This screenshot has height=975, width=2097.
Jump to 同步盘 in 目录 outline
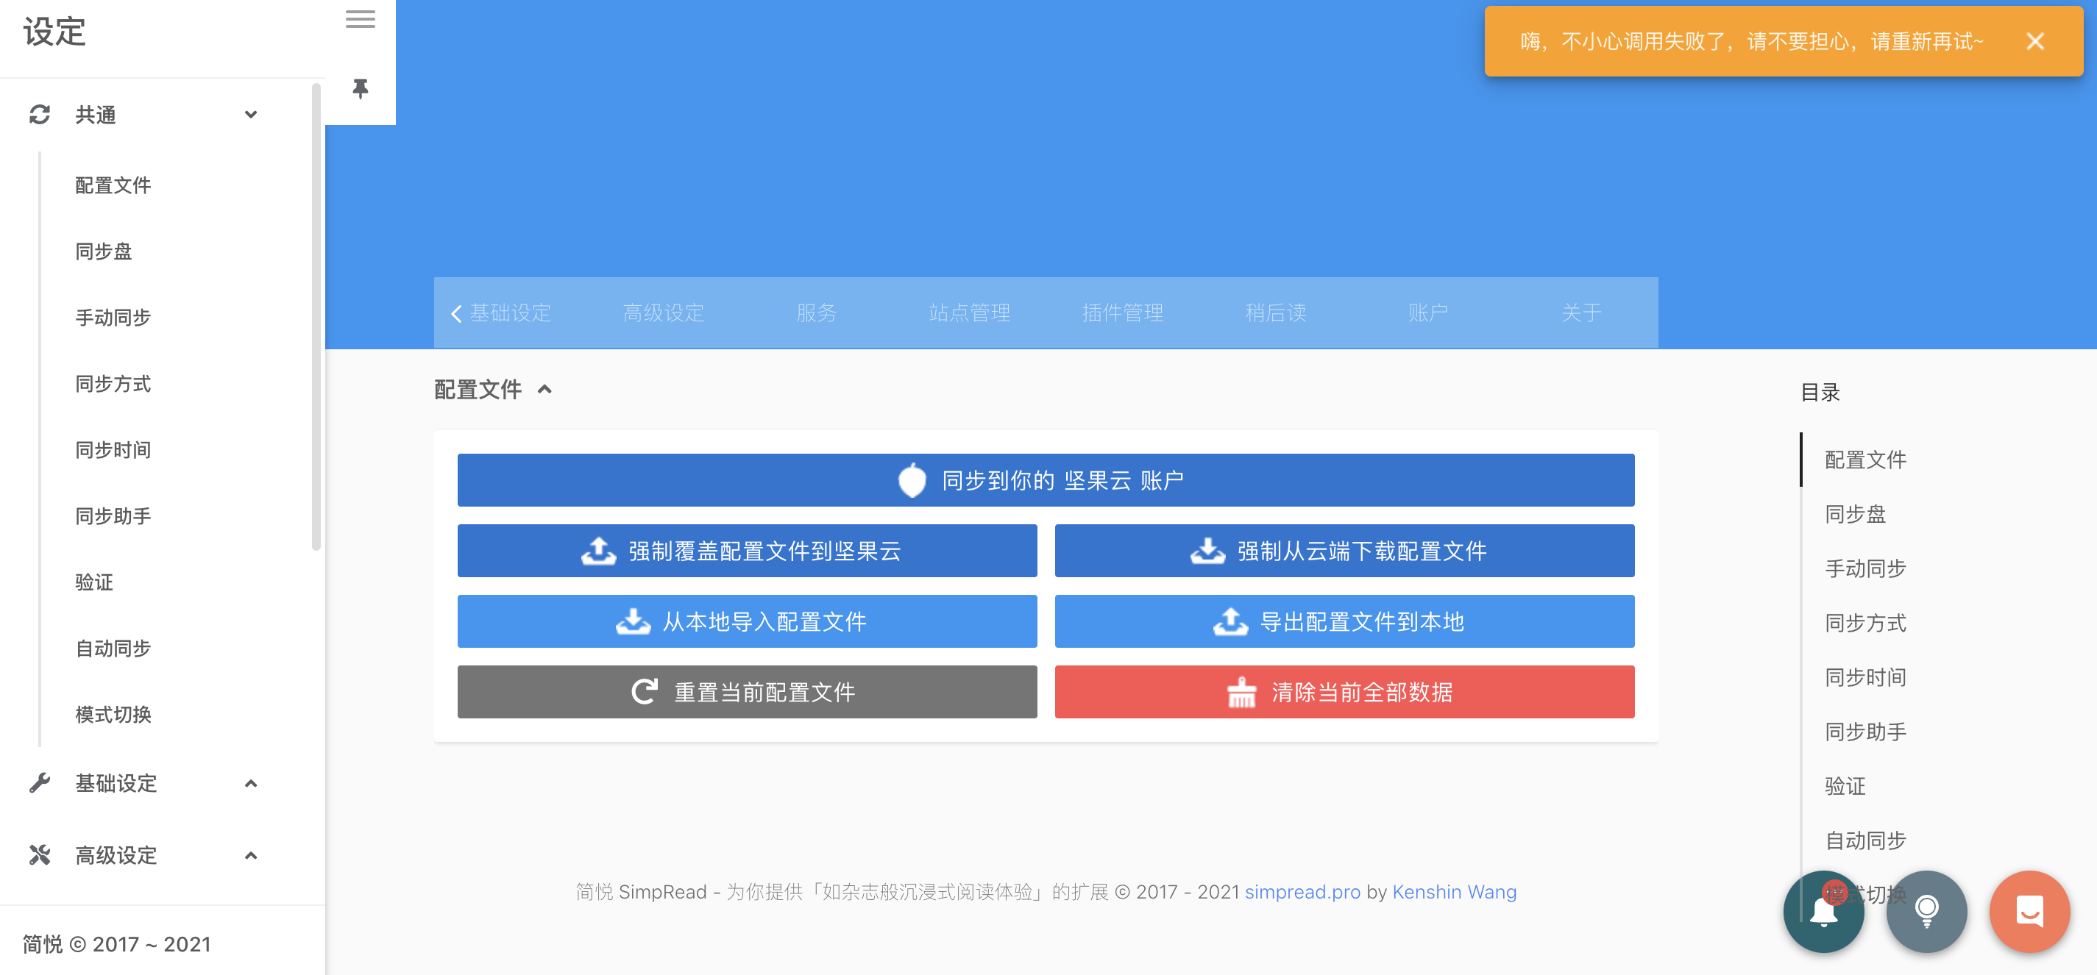(1855, 515)
